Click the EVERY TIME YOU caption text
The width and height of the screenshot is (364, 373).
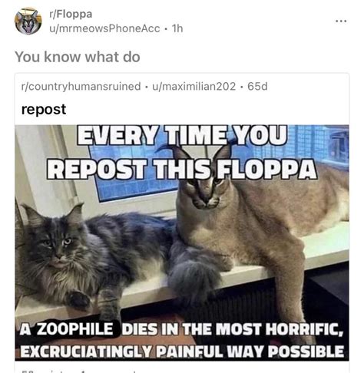(182, 135)
